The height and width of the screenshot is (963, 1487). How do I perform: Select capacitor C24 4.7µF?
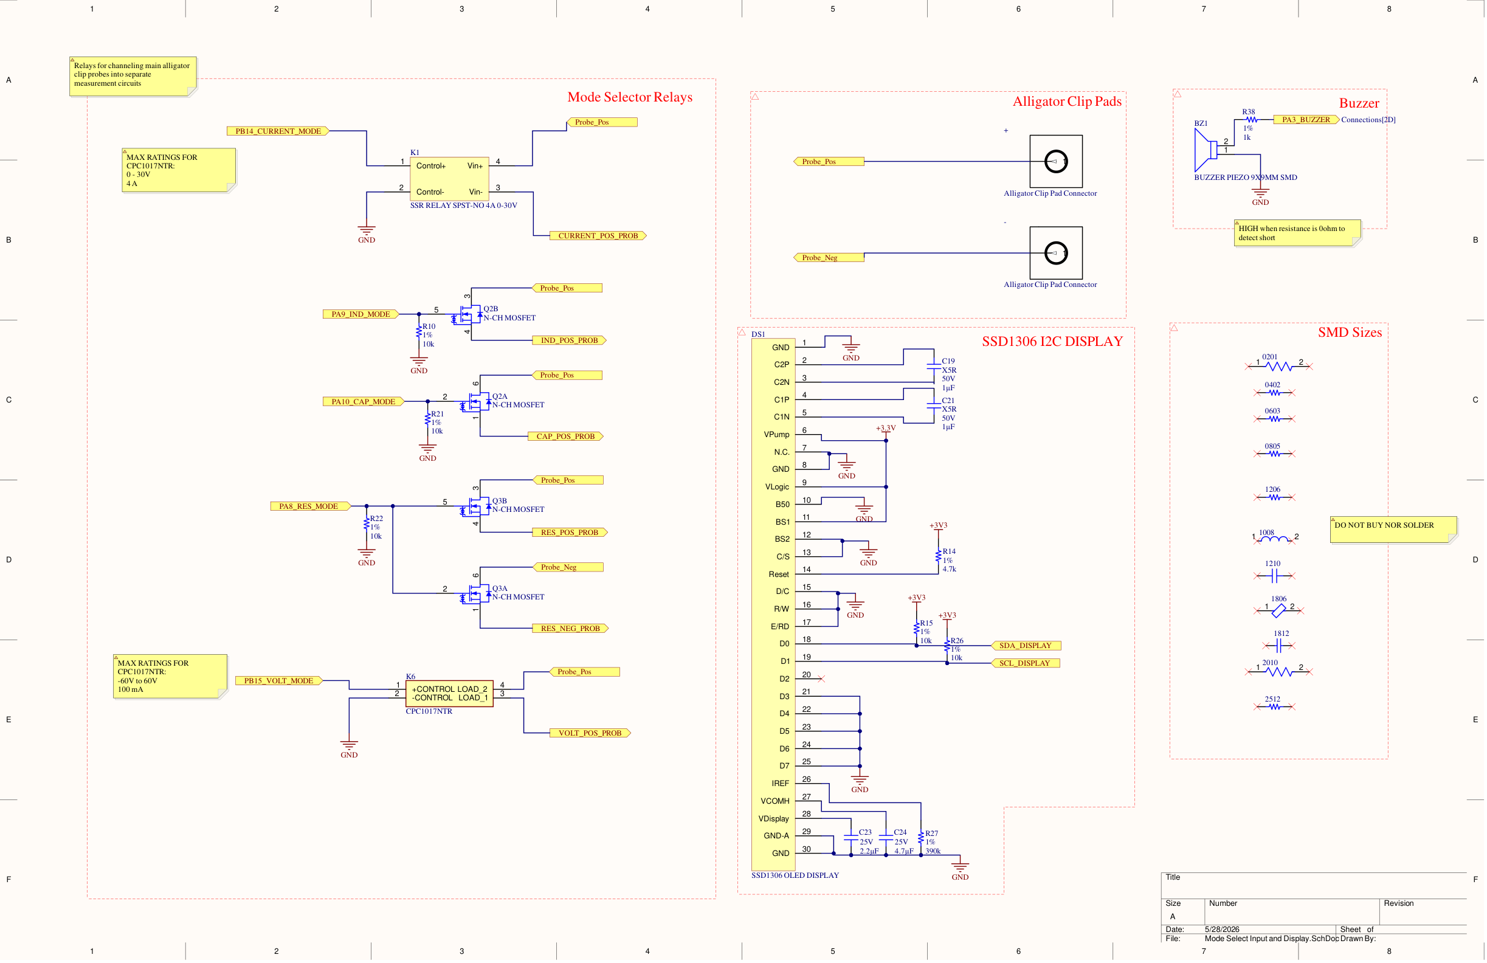click(885, 837)
